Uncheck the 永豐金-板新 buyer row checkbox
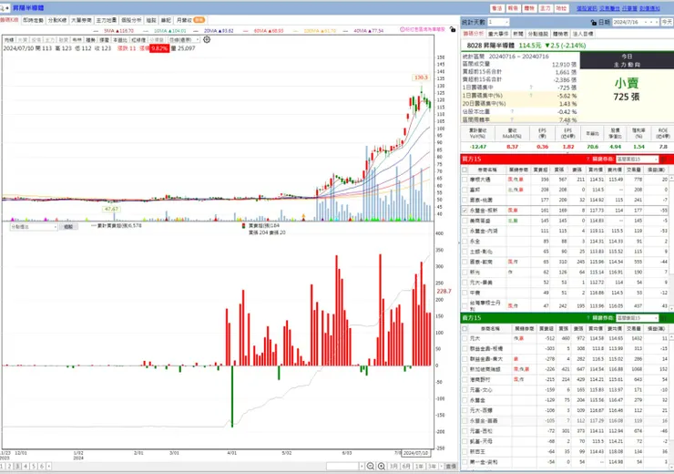 465,211
